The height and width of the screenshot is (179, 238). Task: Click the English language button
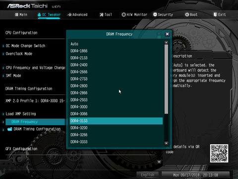[x=147, y=175]
